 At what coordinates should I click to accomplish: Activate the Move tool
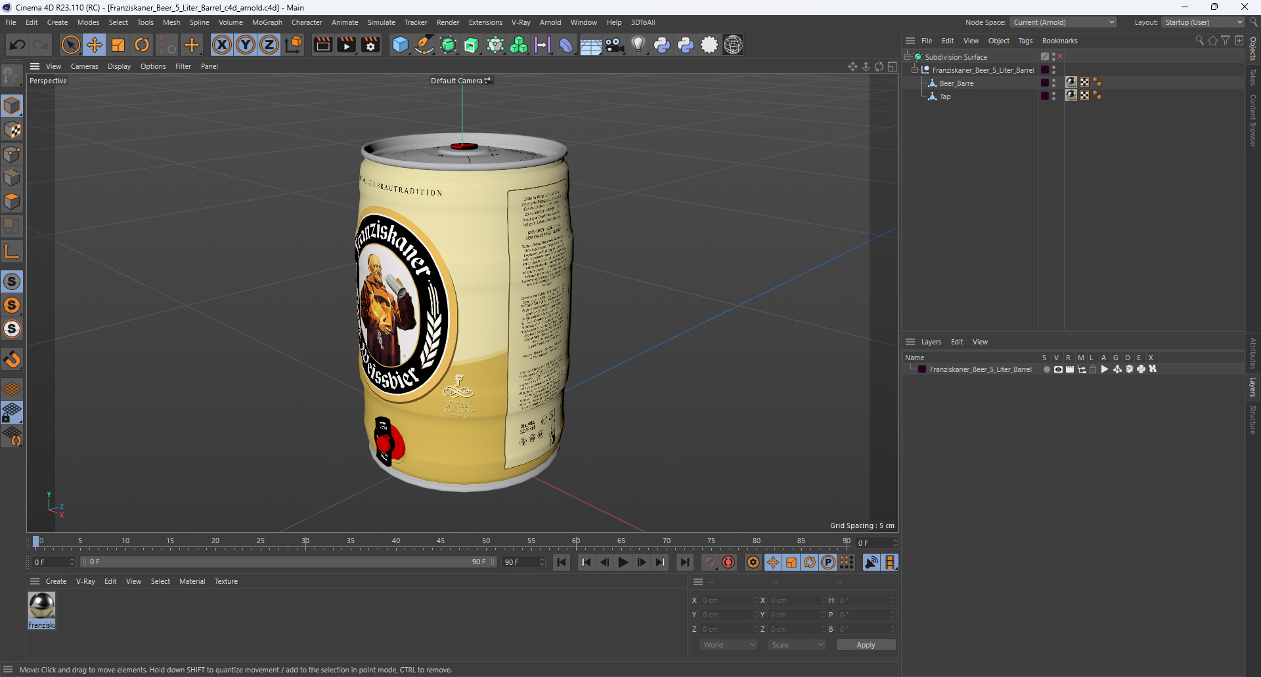[x=95, y=45]
